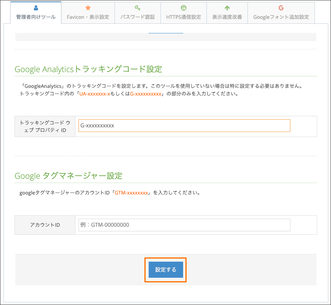Viewport: 331px width, 305px height.
Task: Switch to the Favicon・表示設定 tab
Action: [88, 13]
